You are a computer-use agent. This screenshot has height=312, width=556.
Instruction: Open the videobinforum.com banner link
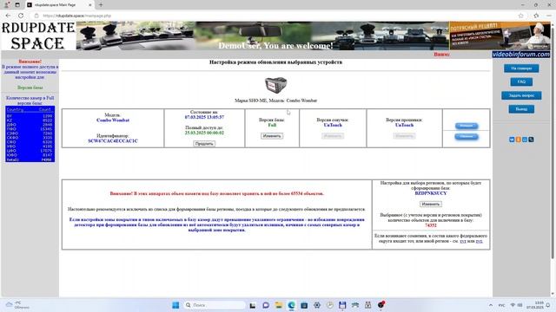tap(521, 55)
